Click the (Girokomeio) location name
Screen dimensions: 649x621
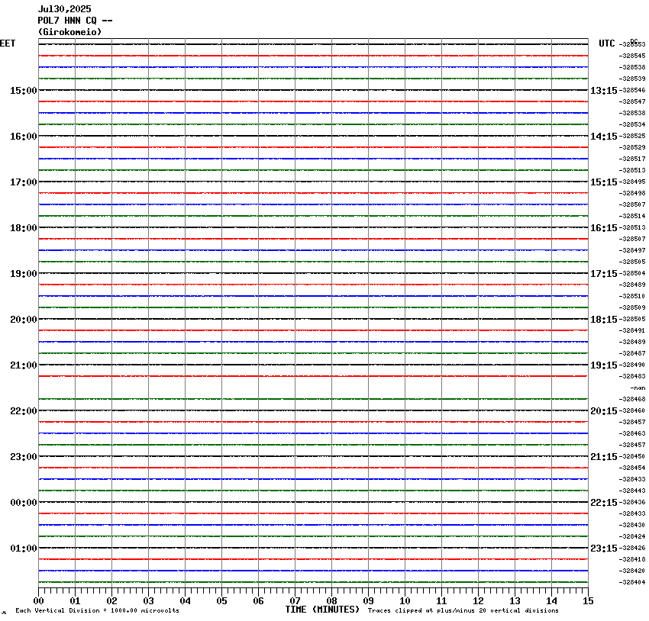click(69, 32)
